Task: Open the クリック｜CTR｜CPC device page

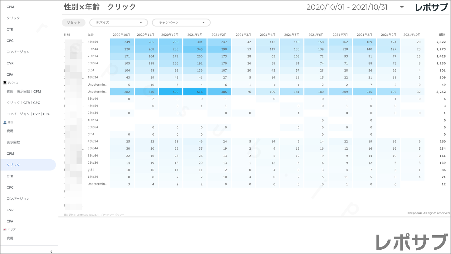Action: (23, 103)
